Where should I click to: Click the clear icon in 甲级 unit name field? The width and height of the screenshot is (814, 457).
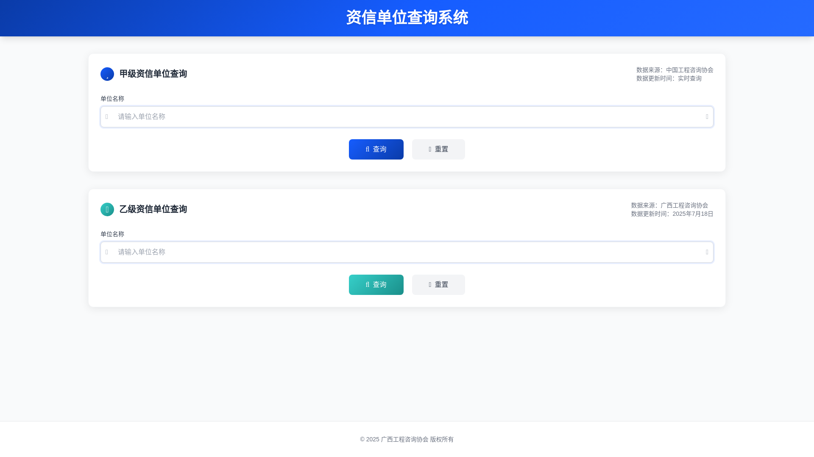(x=707, y=117)
